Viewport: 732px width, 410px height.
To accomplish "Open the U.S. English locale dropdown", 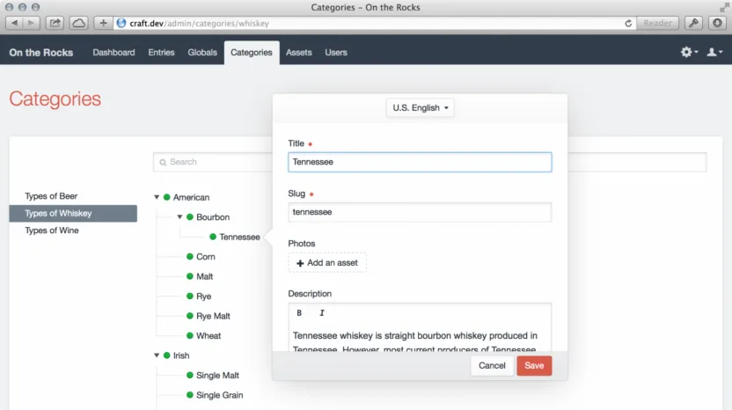I will 421,108.
